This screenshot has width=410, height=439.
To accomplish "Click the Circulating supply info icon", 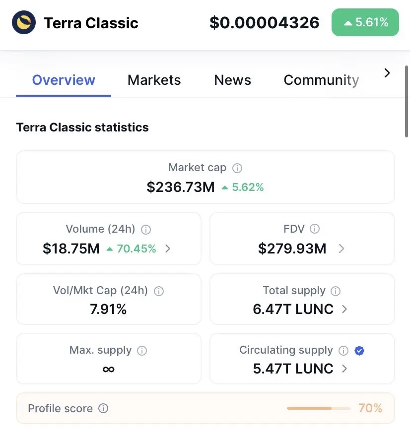I will coord(343,351).
